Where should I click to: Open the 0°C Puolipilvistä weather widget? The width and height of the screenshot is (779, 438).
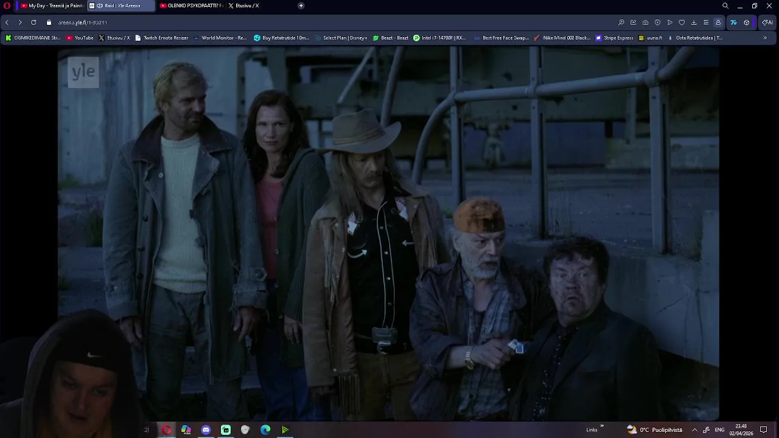point(655,430)
